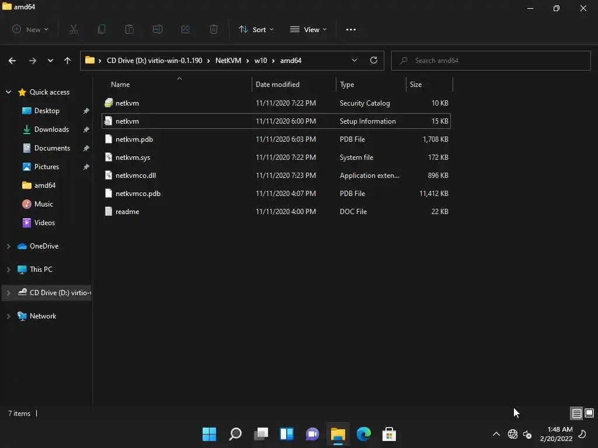This screenshot has width=598, height=448.
Task: Expand the CD Drive (D:) tree node
Action: coord(8,293)
